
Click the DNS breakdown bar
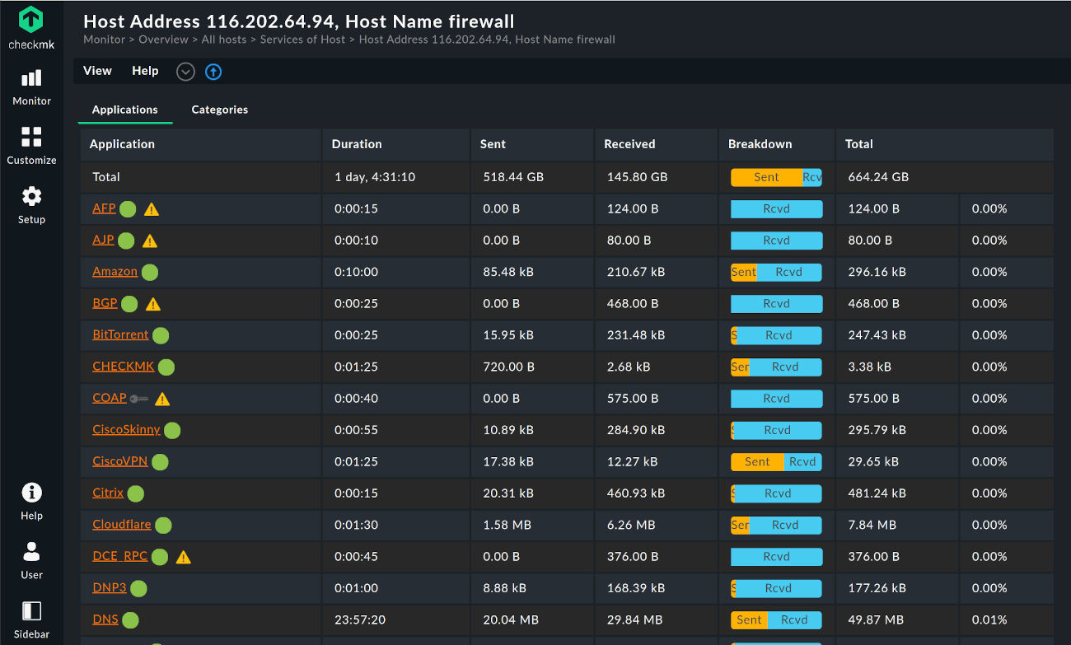point(776,620)
